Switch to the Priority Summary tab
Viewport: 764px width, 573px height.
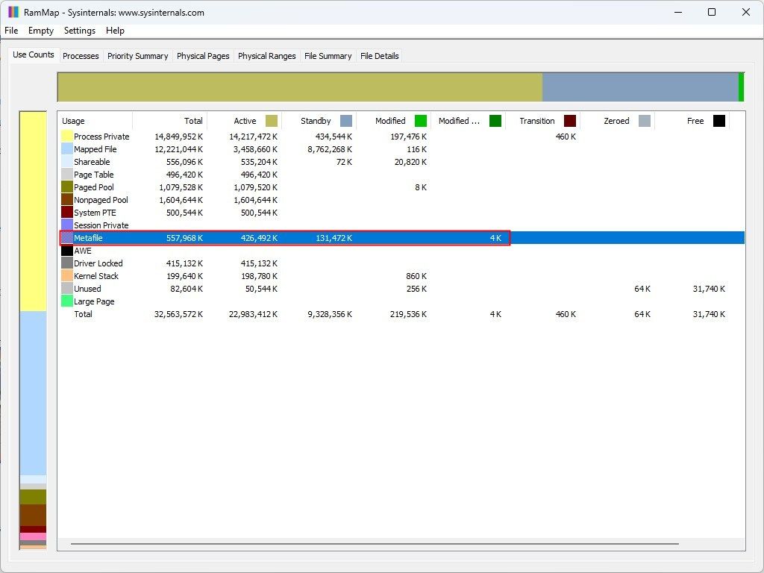pos(137,56)
